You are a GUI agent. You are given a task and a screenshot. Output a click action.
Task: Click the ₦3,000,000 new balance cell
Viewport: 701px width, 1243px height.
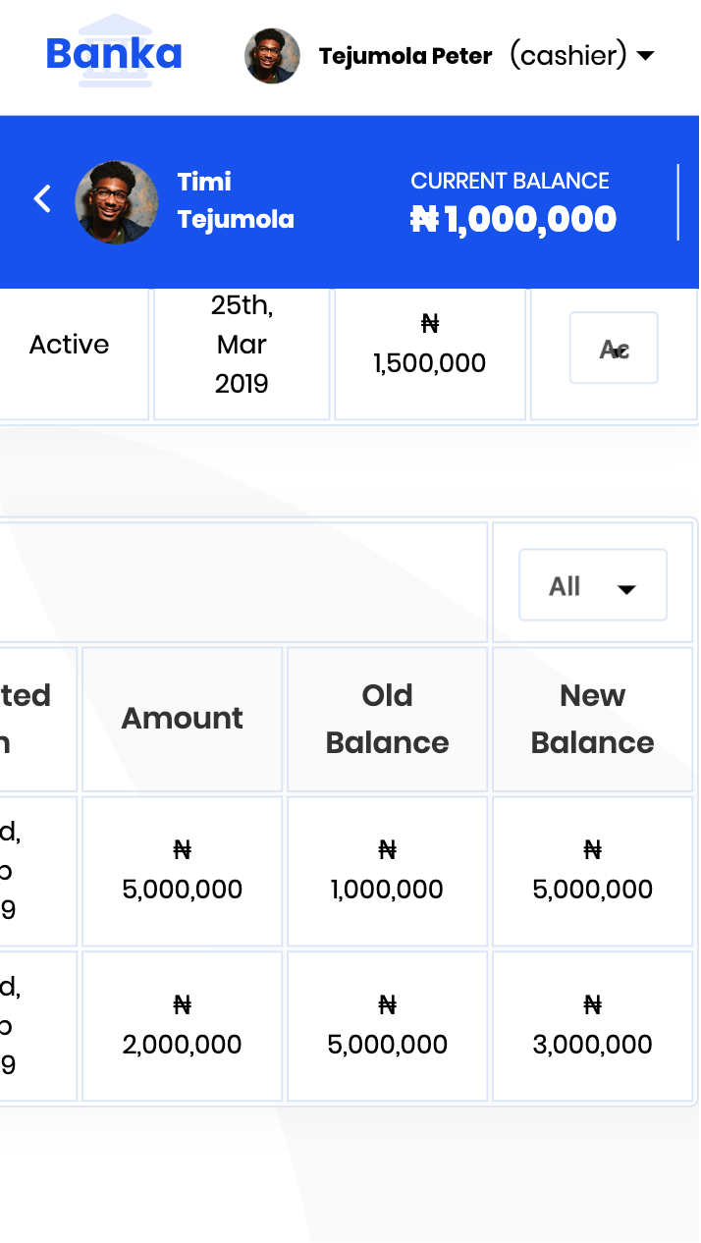click(592, 1026)
